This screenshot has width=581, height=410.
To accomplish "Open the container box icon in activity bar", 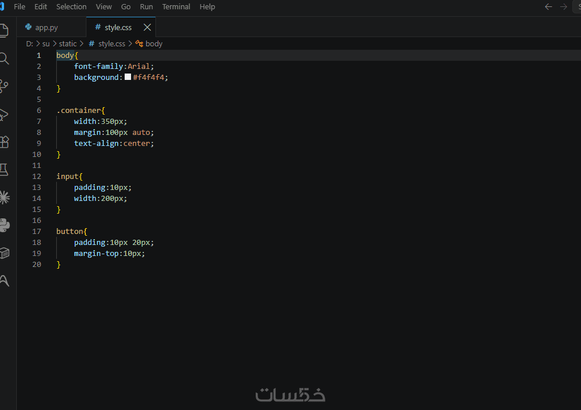I will tap(5, 252).
